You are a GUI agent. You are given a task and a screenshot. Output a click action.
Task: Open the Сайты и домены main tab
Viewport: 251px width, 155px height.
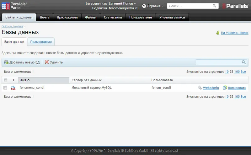(19, 17)
